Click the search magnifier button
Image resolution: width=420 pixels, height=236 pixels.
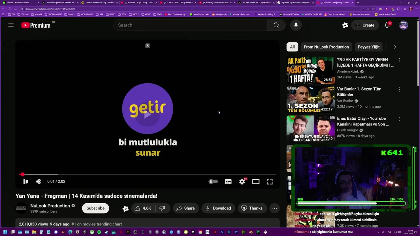point(276,25)
